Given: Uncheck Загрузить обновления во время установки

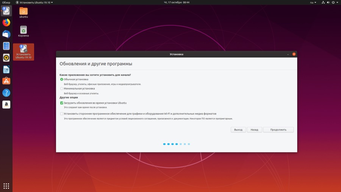Looking at the screenshot, I should tap(61, 103).
